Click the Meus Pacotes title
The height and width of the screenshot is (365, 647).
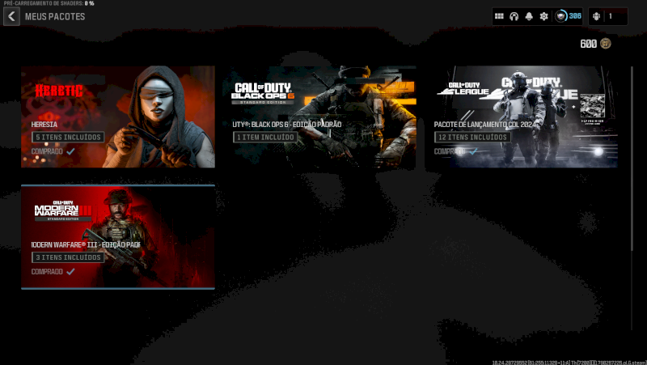click(x=55, y=16)
